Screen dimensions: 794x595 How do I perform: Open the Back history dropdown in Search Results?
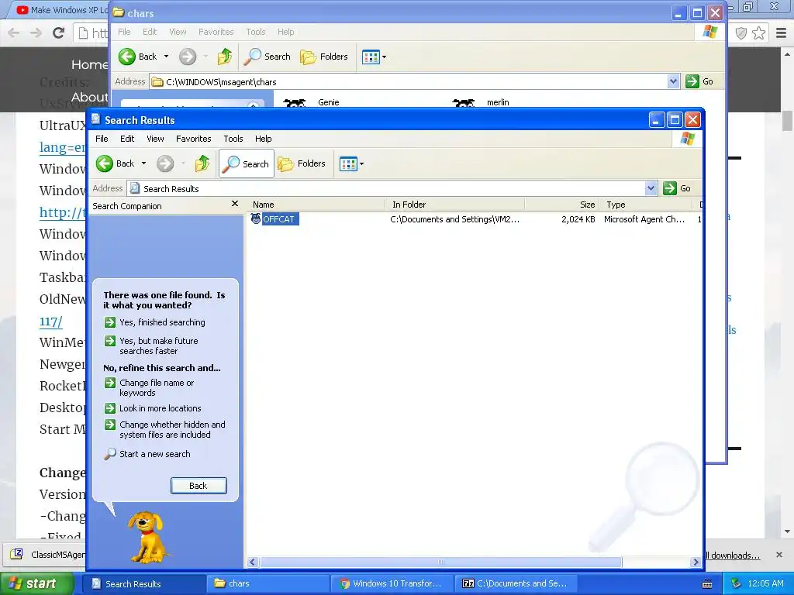143,163
